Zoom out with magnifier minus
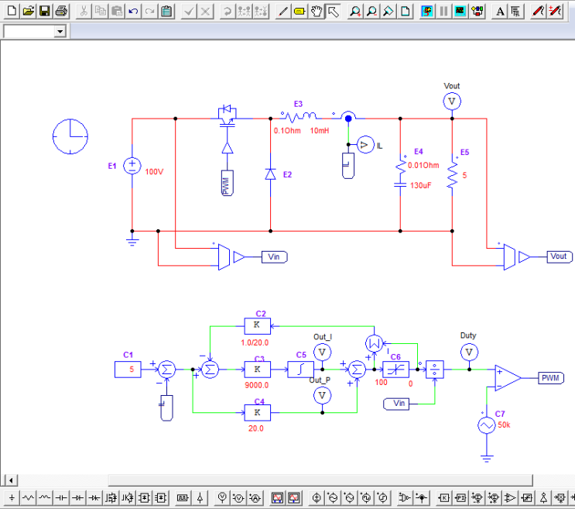Screen dimensions: 575x509 [371, 12]
